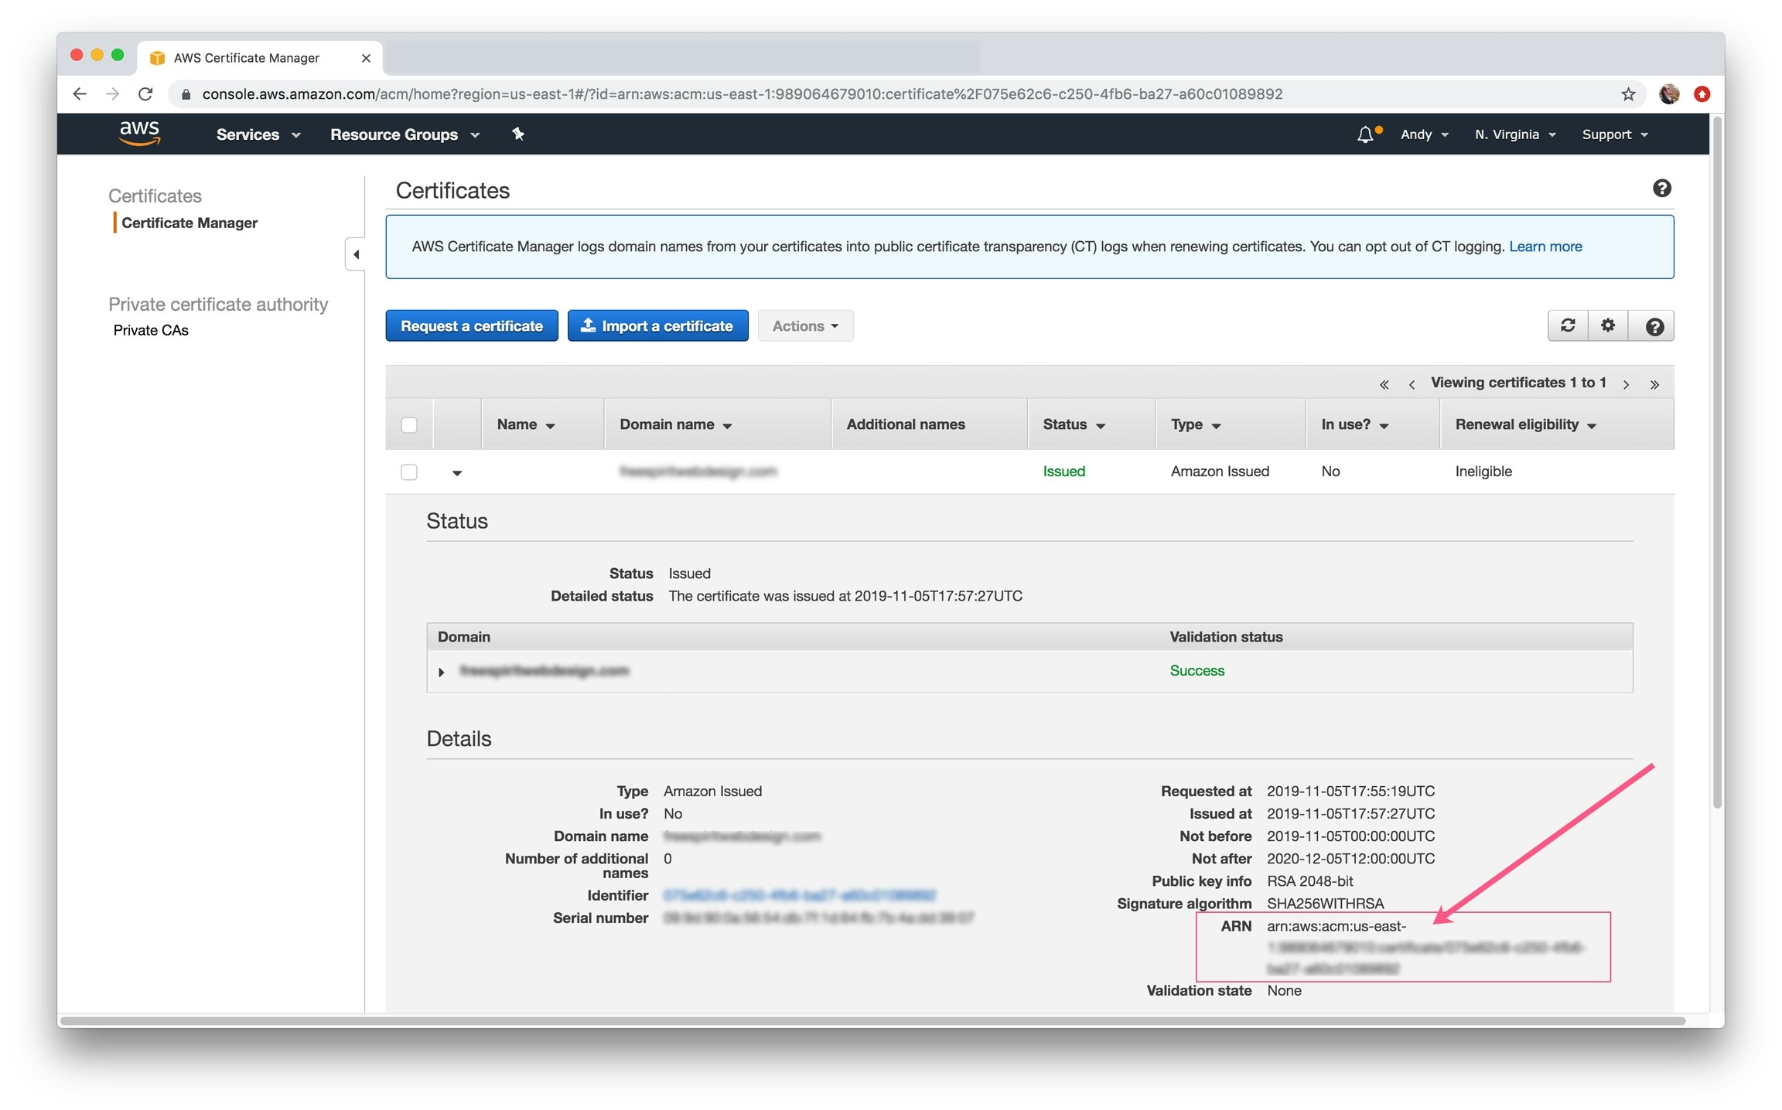Follow the Learn more link
The width and height of the screenshot is (1782, 1110).
[x=1545, y=247]
